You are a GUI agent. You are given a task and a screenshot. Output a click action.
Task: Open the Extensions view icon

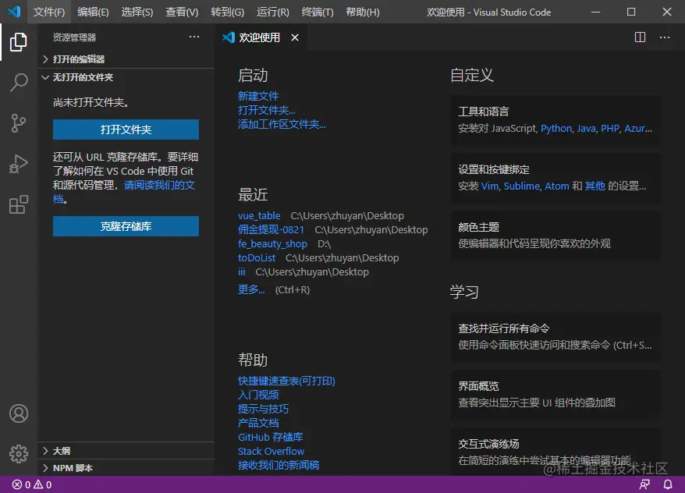19,204
